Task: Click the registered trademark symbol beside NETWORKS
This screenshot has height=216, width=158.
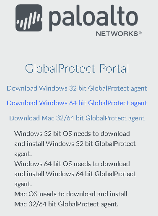Action: click(140, 33)
